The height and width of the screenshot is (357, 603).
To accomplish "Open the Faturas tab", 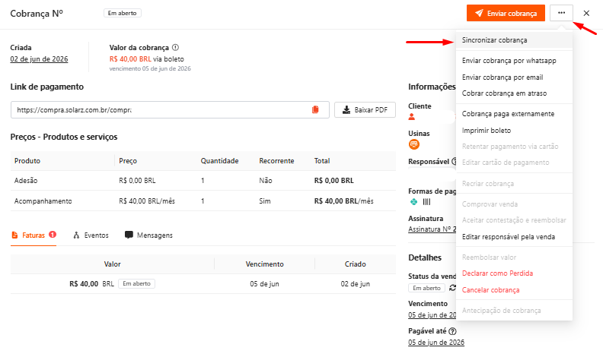I will pos(33,235).
